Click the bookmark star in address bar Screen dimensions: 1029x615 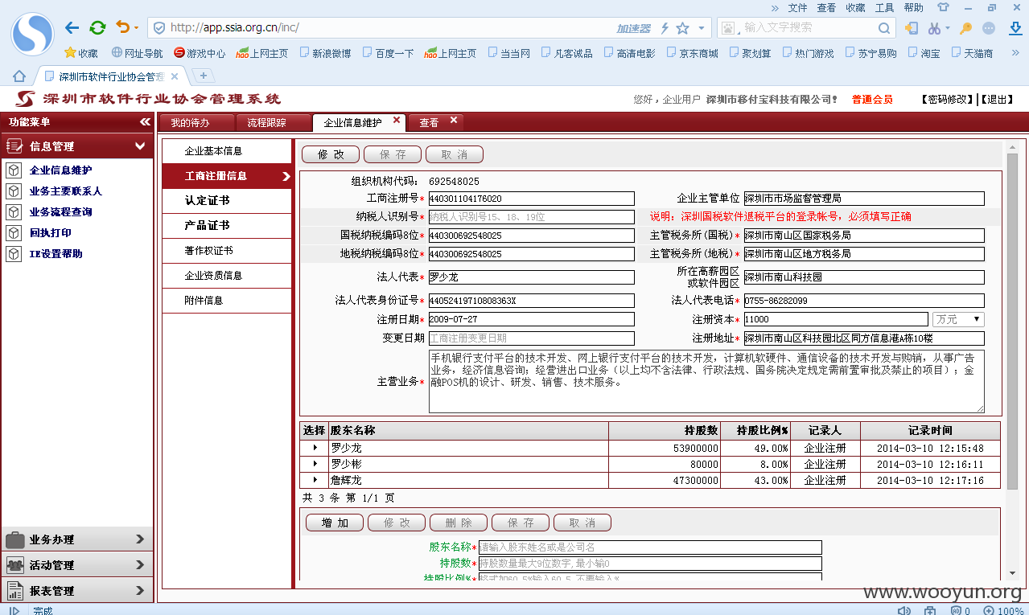coord(683,28)
